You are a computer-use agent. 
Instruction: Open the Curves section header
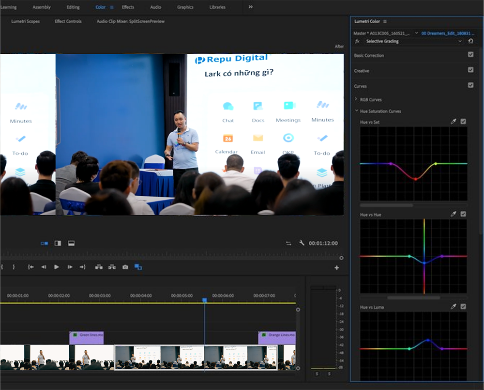(x=360, y=86)
